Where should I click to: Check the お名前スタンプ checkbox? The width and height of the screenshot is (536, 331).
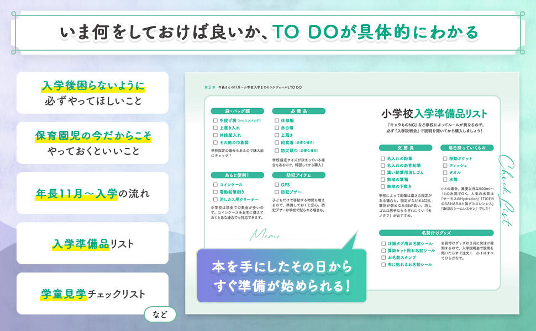(383, 258)
